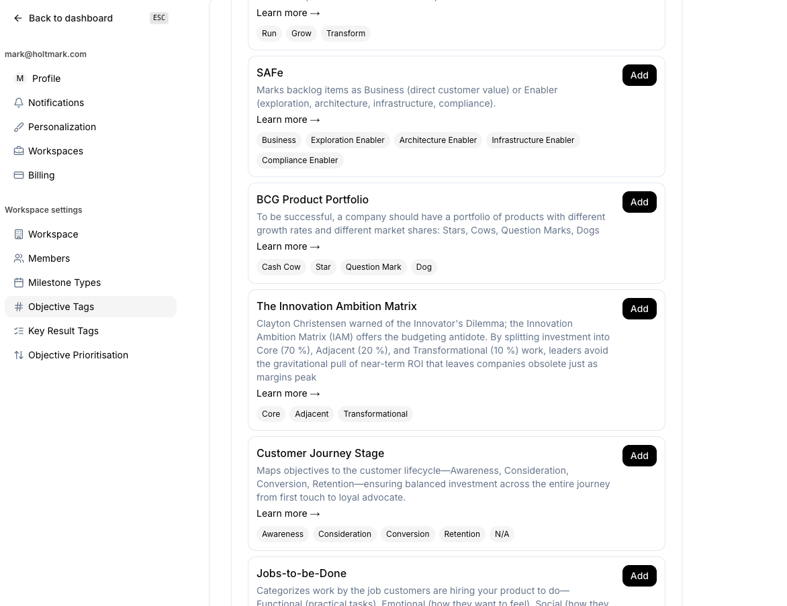Click the people icon next to Members

[x=19, y=258]
